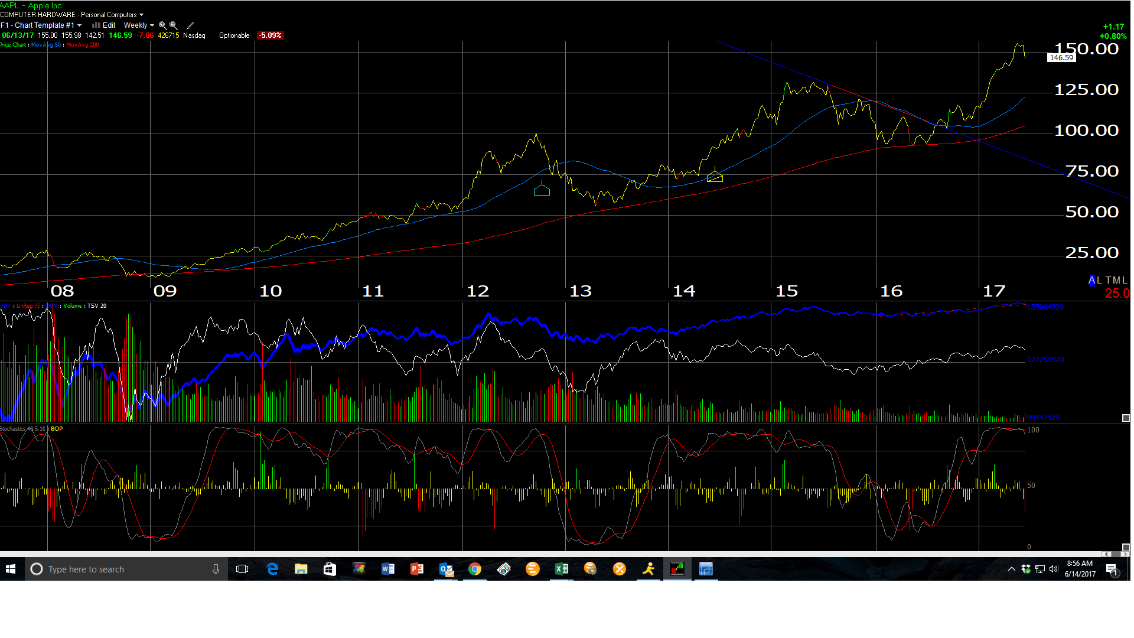This screenshot has height=638, width=1134.
Task: Open Outlook from the taskbar
Action: pyautogui.click(x=446, y=569)
